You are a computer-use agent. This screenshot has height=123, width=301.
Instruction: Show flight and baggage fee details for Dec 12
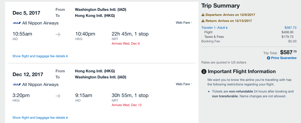(40, 118)
